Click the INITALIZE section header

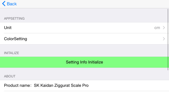point(12,53)
